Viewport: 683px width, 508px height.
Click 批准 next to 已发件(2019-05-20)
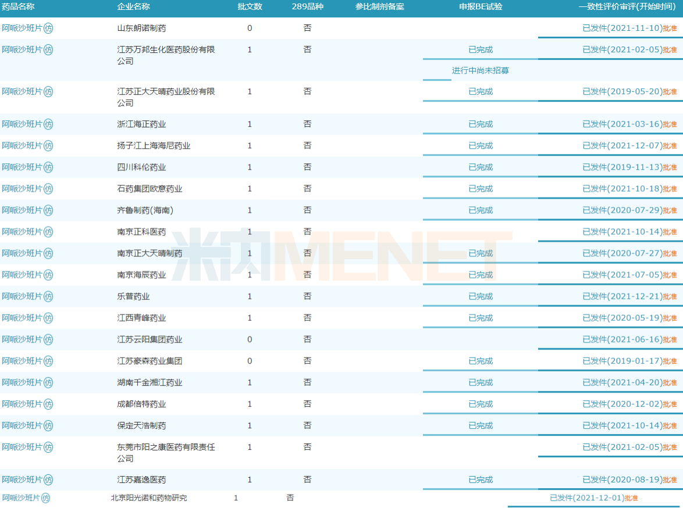[670, 92]
